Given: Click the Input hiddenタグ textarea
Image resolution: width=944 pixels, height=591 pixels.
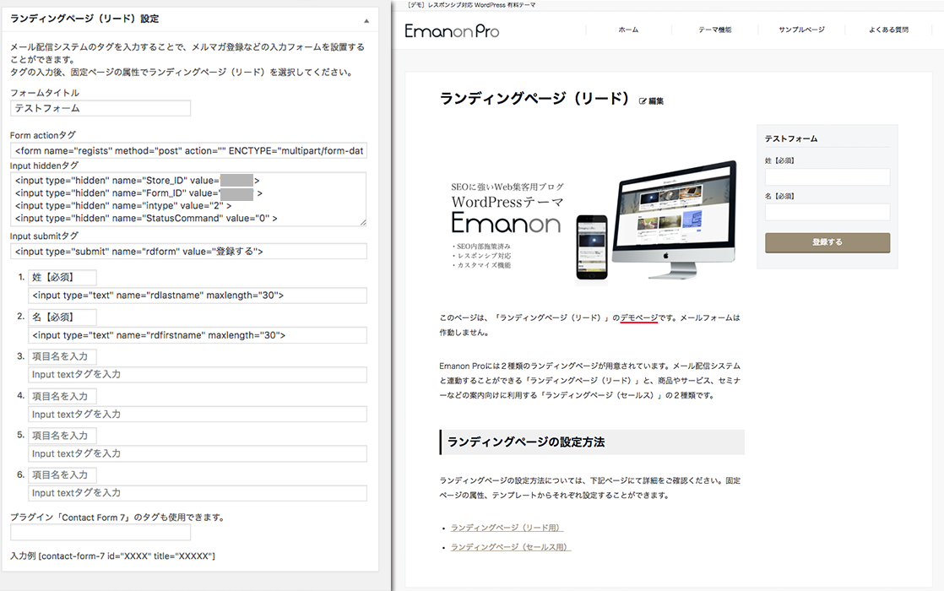Looking at the screenshot, I should coord(188,199).
